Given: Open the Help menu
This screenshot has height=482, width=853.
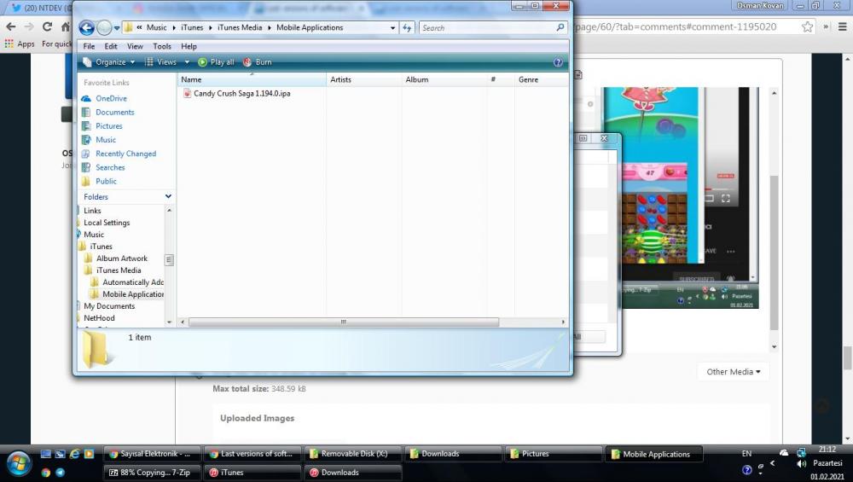Looking at the screenshot, I should [189, 46].
